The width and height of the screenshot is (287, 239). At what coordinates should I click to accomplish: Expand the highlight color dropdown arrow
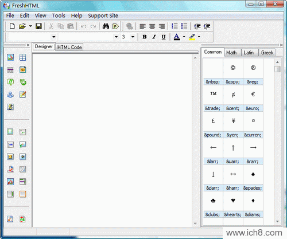pyautogui.click(x=199, y=37)
